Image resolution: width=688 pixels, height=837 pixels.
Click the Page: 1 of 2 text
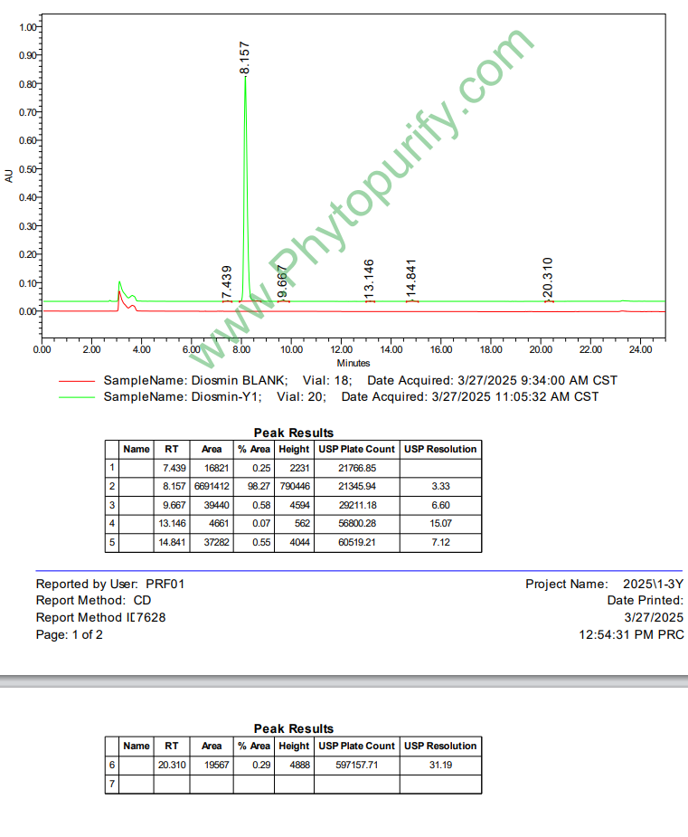(x=70, y=634)
